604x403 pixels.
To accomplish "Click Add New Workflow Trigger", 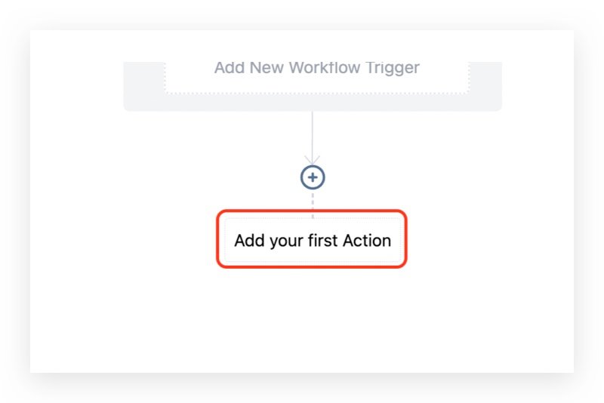I will (x=316, y=68).
